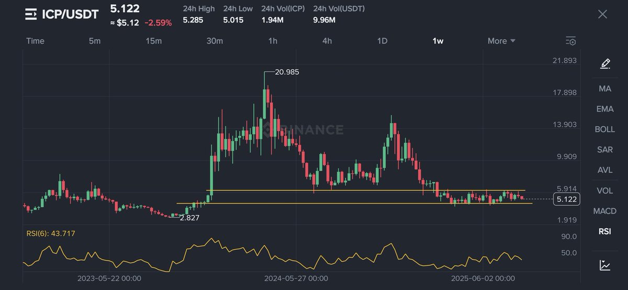Click the 17.898 price axis label
This screenshot has width=628, height=290.
click(x=565, y=93)
